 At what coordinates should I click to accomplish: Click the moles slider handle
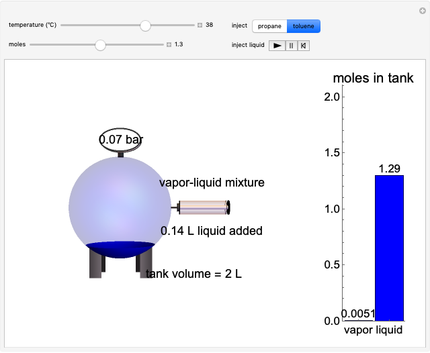click(100, 45)
